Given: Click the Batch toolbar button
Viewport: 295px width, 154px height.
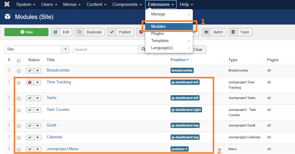Looking at the screenshot, I should click(x=214, y=32).
